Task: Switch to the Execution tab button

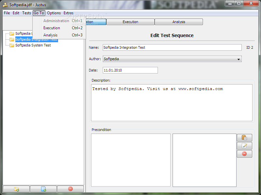Action: tap(130, 22)
